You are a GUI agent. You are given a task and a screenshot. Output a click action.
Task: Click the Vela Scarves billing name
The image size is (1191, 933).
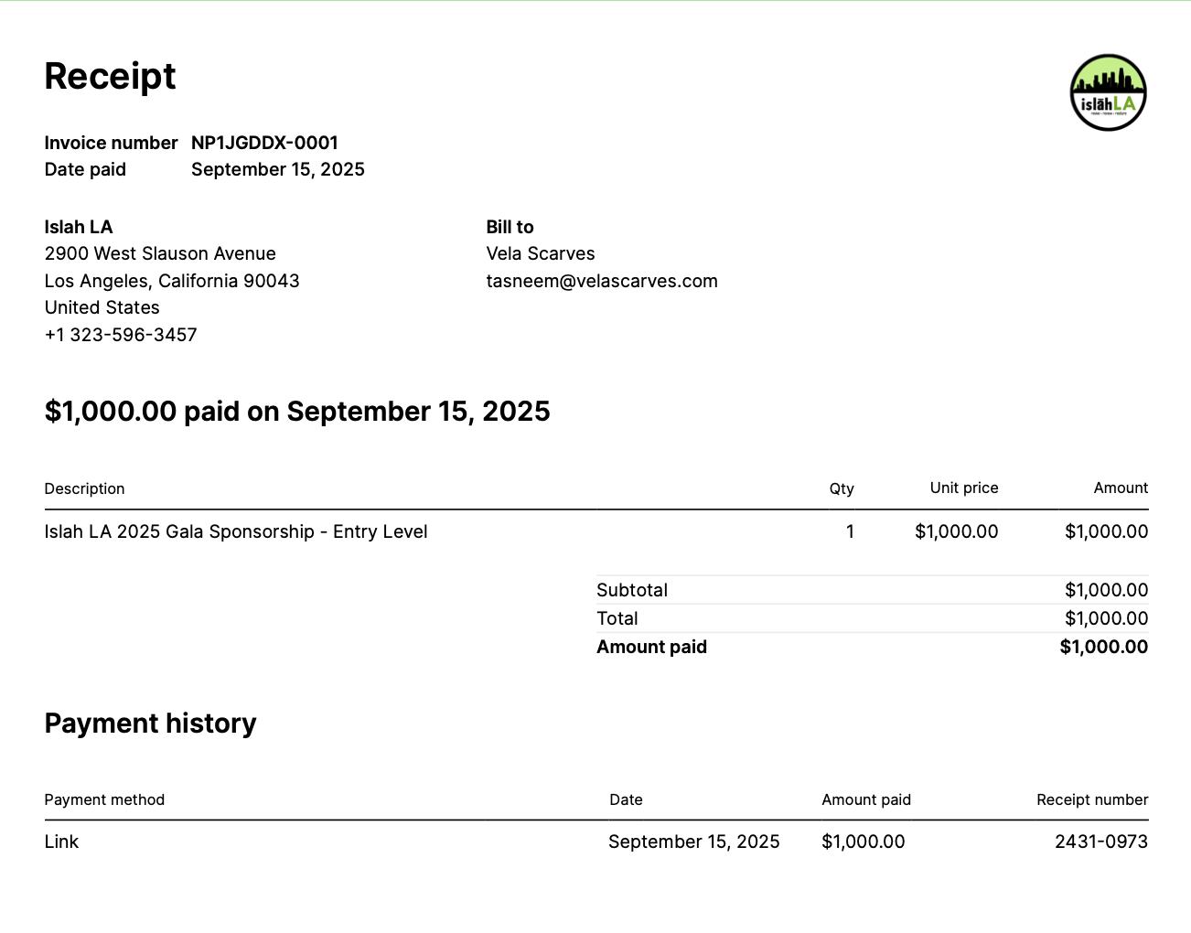541,253
